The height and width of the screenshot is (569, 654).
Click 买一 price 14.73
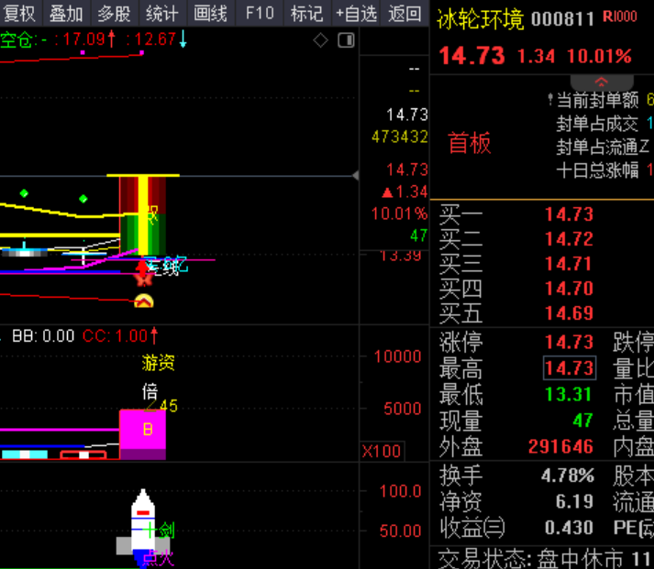pyautogui.click(x=570, y=214)
